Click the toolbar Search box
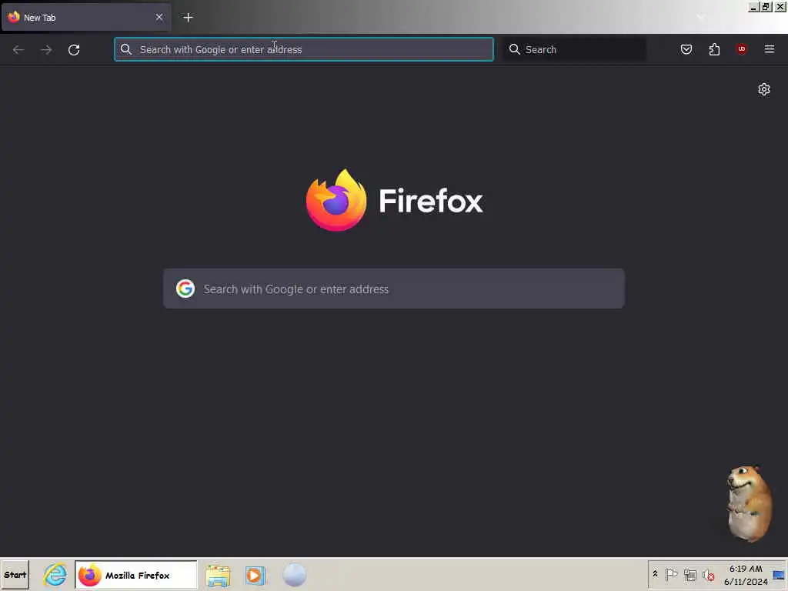The width and height of the screenshot is (788, 591). point(574,49)
